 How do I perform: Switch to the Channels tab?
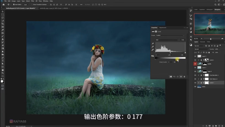pos(202,42)
